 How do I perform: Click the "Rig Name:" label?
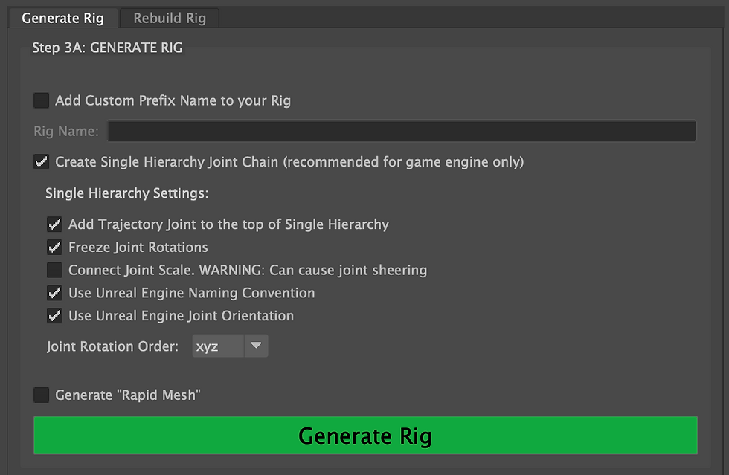point(65,132)
